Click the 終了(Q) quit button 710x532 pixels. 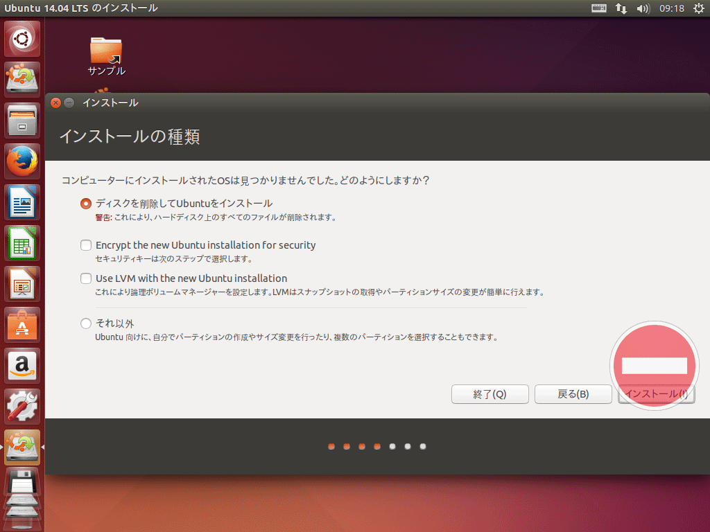[x=490, y=394]
